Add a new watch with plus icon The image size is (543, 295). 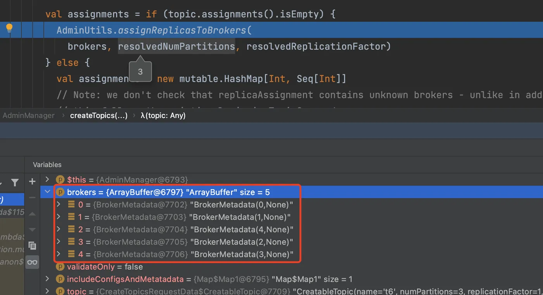coord(33,181)
